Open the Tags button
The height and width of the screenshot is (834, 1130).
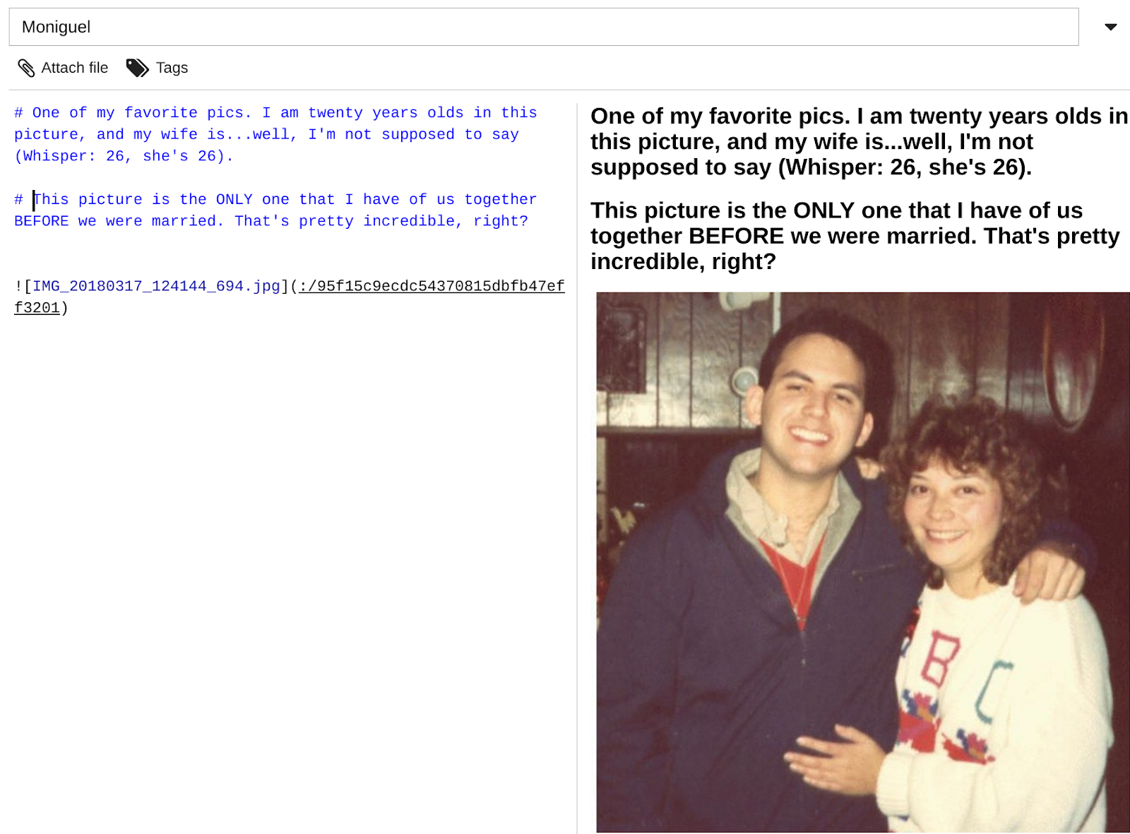click(157, 68)
